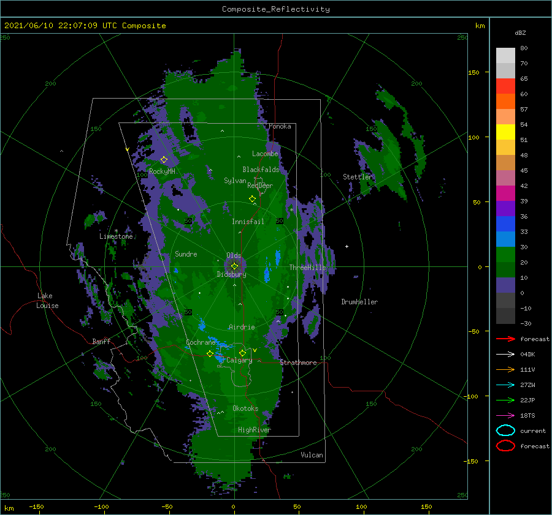Click the red forecast arrow in legend
The width and height of the screenshot is (552, 515).
[x=505, y=339]
